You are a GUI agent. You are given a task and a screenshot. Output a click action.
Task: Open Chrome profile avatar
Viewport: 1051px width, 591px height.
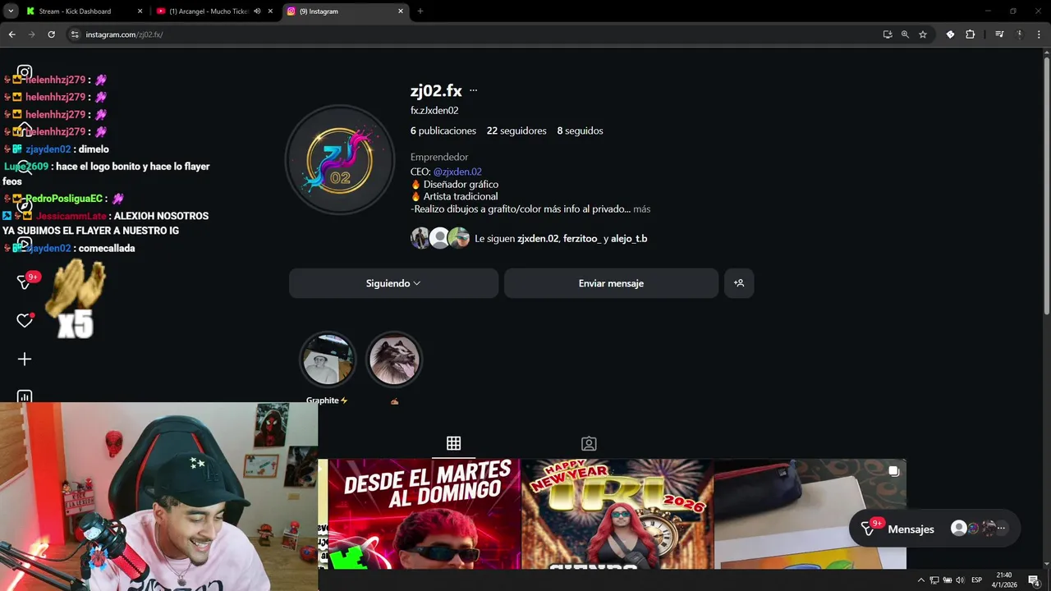click(1019, 34)
